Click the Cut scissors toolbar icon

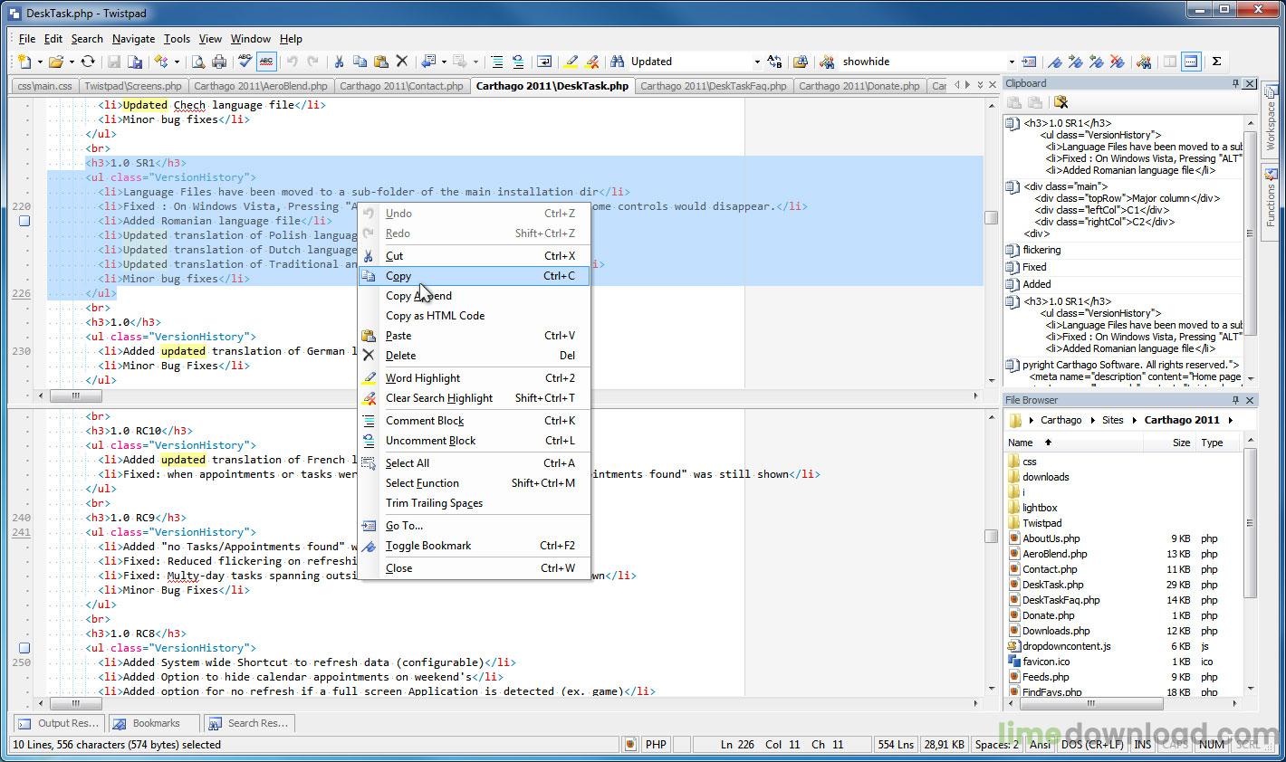(339, 62)
